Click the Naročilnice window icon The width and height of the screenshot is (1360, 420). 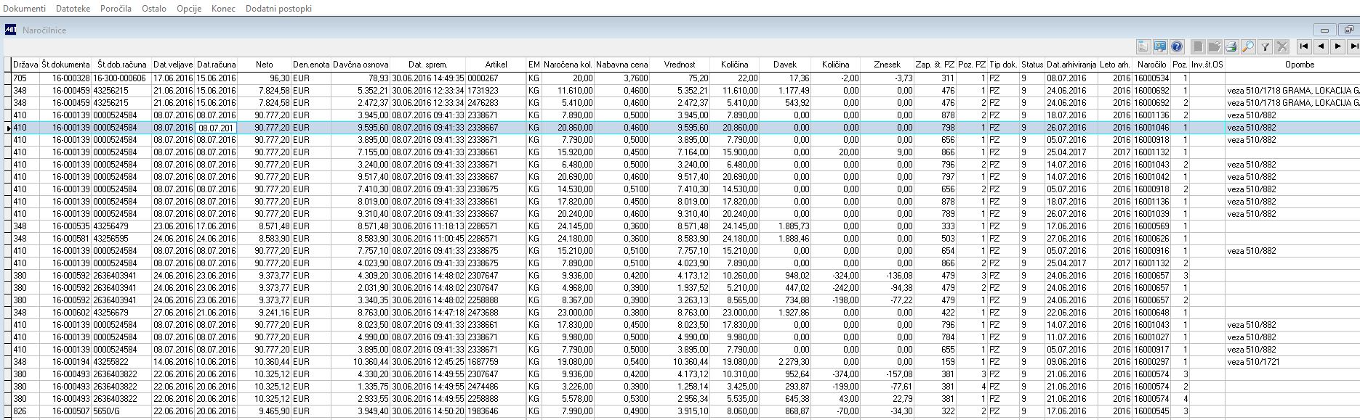click(11, 30)
